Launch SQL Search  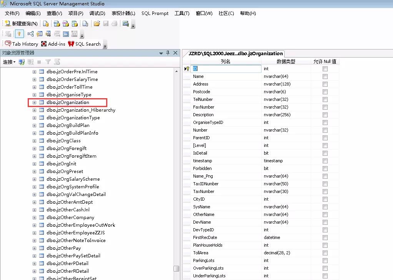pos(85,44)
